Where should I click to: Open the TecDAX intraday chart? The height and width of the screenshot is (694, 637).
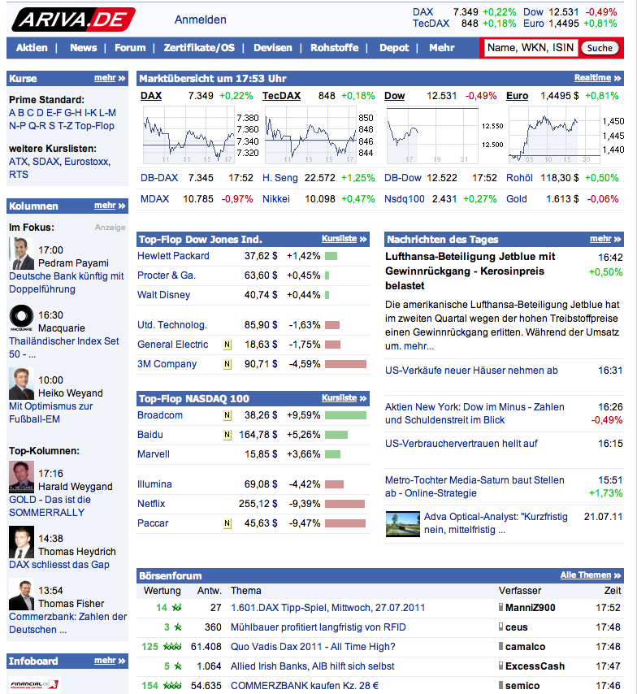pyautogui.click(x=319, y=135)
